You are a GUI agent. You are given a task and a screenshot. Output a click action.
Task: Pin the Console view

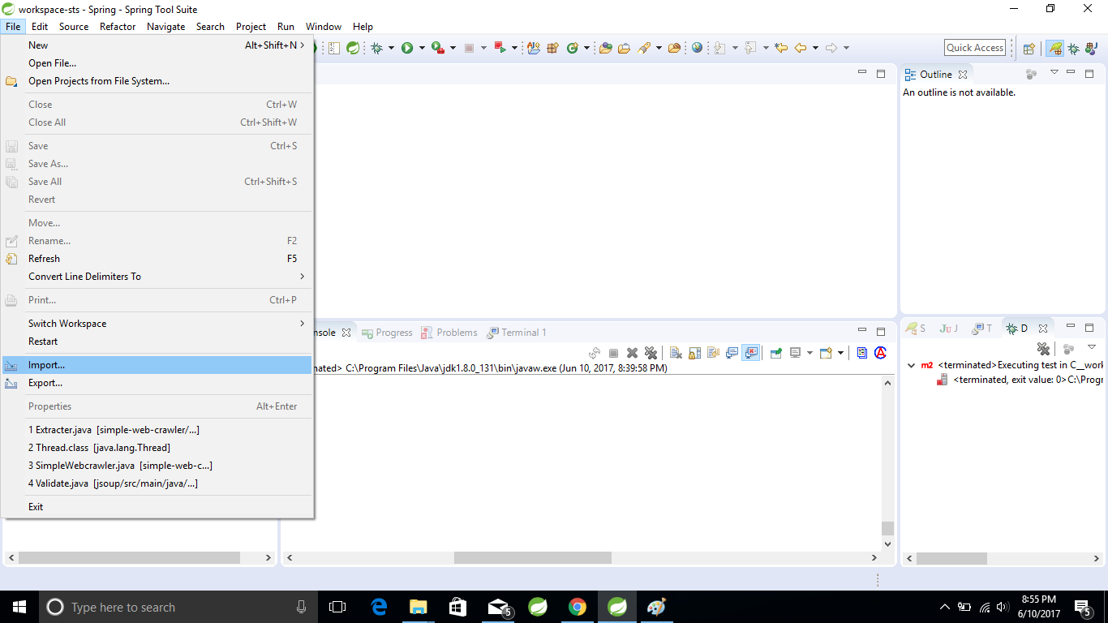pyautogui.click(x=775, y=352)
